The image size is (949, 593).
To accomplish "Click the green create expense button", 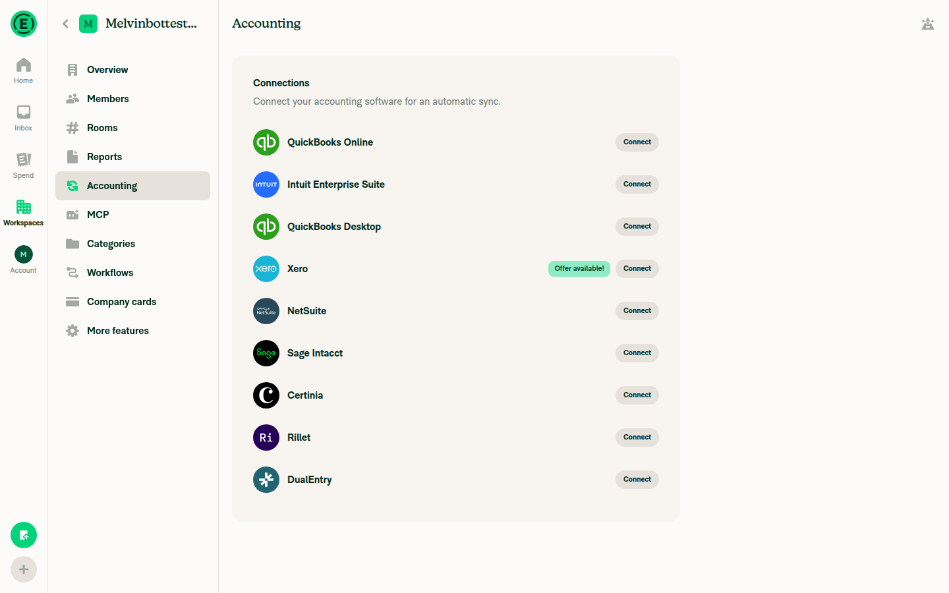I will 24,535.
